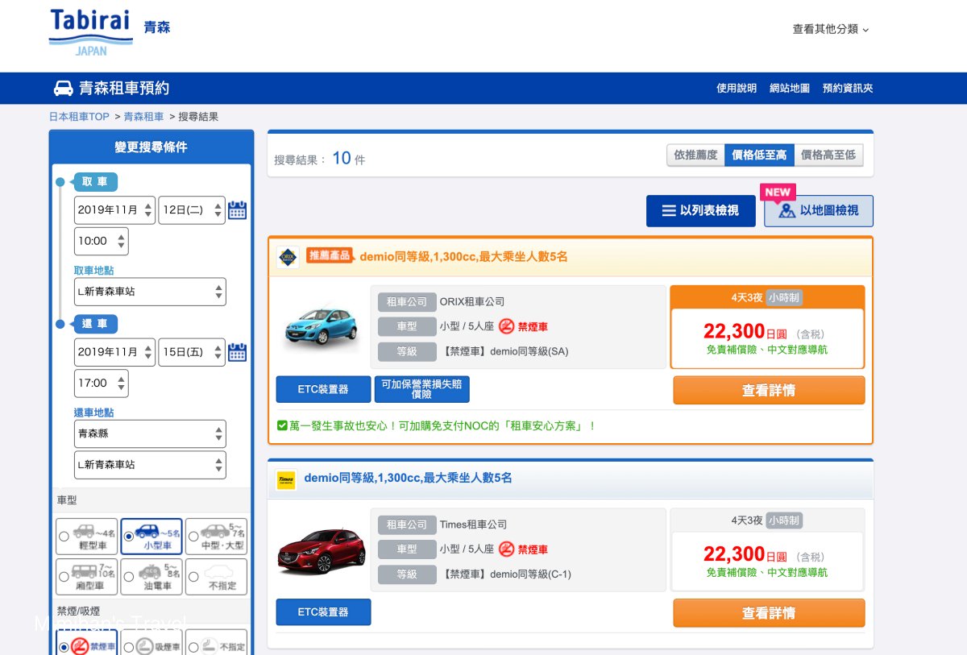This screenshot has width=967, height=655.
Task: Select the 油電車 car type radio
Action: (x=128, y=577)
